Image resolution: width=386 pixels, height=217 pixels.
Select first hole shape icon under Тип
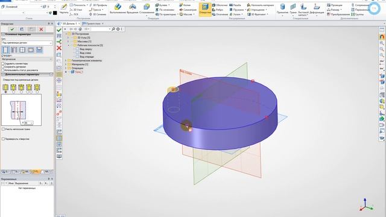[5, 50]
